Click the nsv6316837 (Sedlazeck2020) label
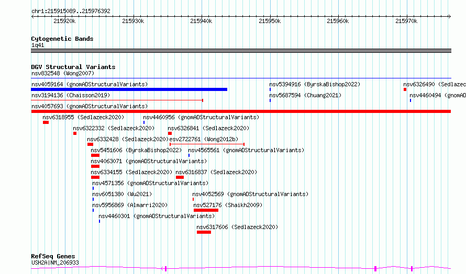Viewport: 466px width, 274px height. tap(216, 172)
